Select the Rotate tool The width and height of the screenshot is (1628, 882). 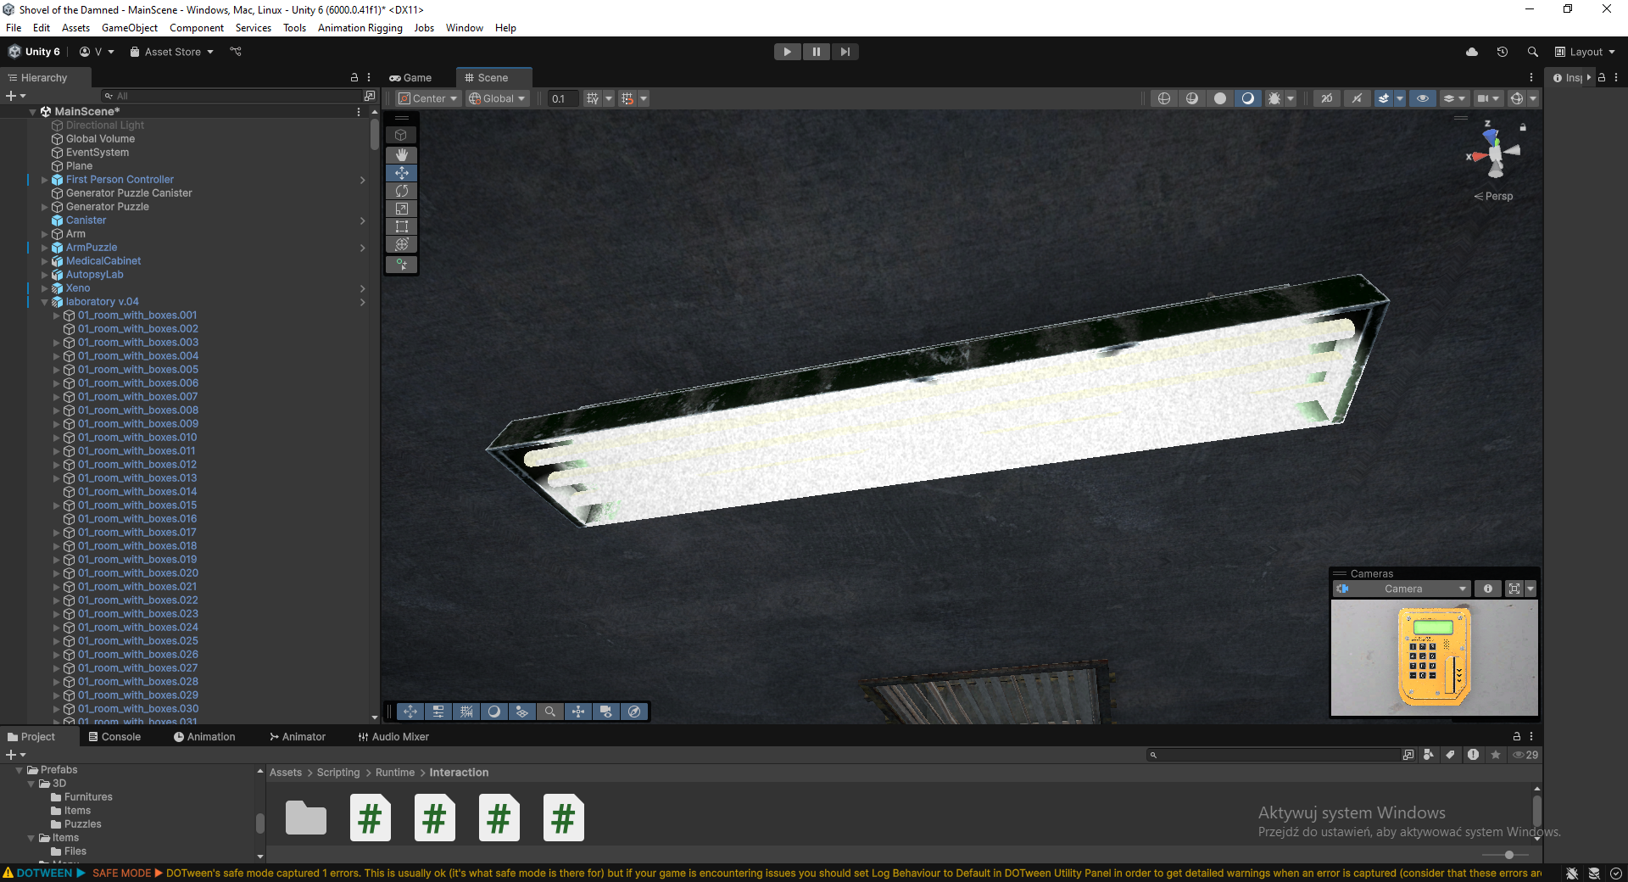coord(402,191)
